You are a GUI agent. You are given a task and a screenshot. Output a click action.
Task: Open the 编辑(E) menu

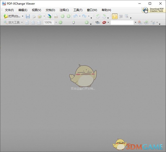click(x=23, y=10)
